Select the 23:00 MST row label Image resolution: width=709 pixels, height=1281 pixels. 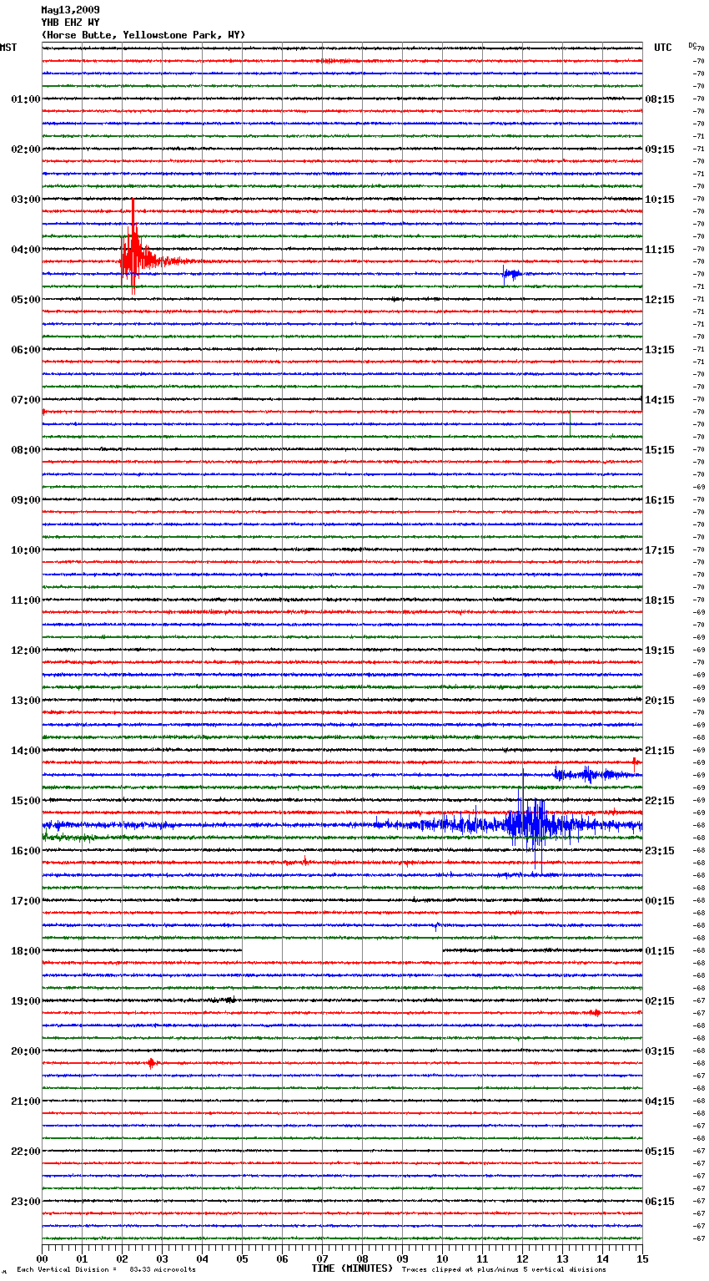point(25,1202)
